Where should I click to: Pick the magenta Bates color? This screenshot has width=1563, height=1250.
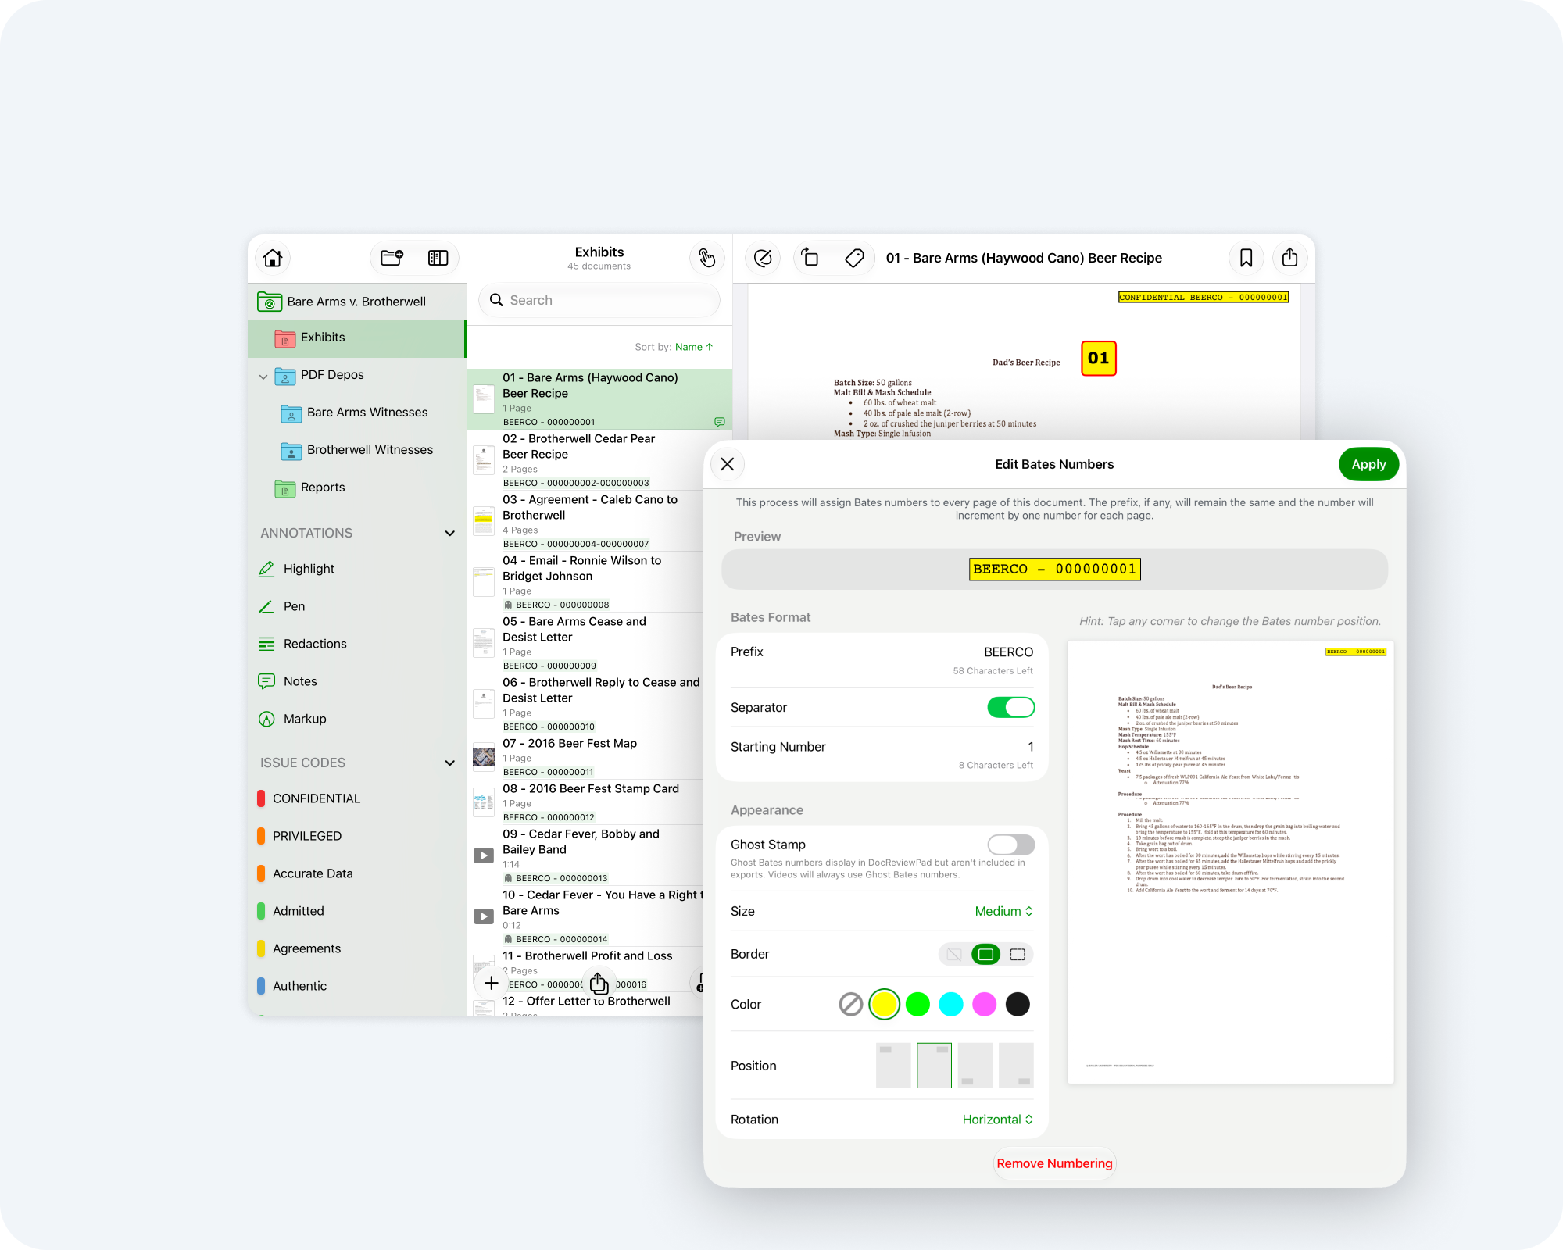[x=985, y=1004]
